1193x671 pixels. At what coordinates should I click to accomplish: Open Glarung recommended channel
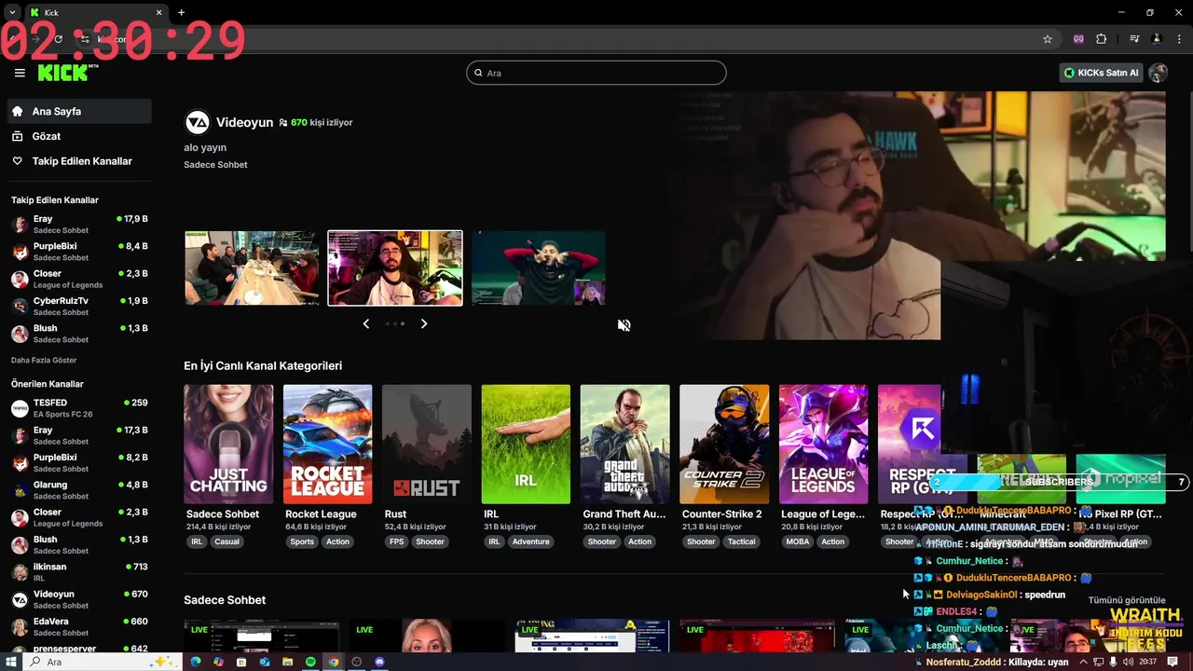(78, 490)
